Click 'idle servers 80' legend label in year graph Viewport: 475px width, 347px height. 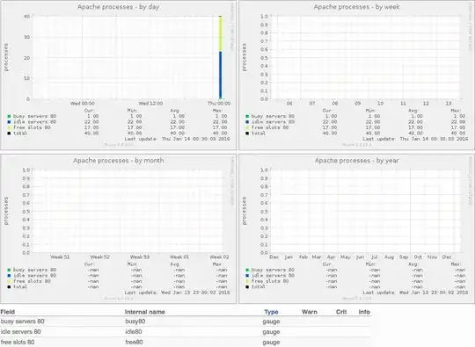(x=273, y=276)
